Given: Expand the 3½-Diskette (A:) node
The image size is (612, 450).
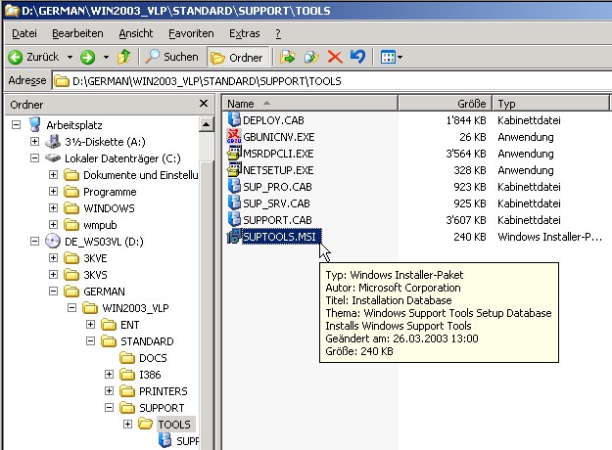Looking at the screenshot, I should 34,142.
